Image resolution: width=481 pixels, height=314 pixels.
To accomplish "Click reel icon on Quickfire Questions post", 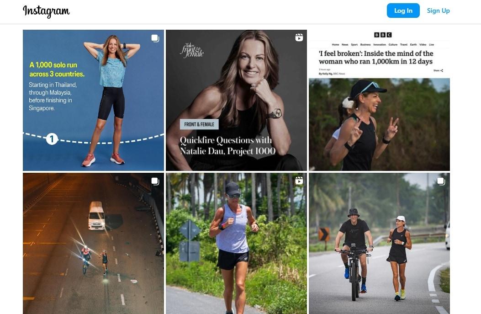I will pos(299,37).
